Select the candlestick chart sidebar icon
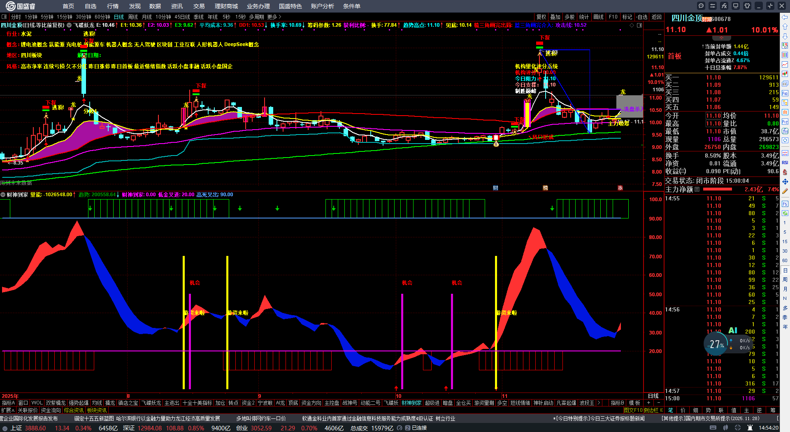This screenshot has width=790, height=432. tap(785, 74)
